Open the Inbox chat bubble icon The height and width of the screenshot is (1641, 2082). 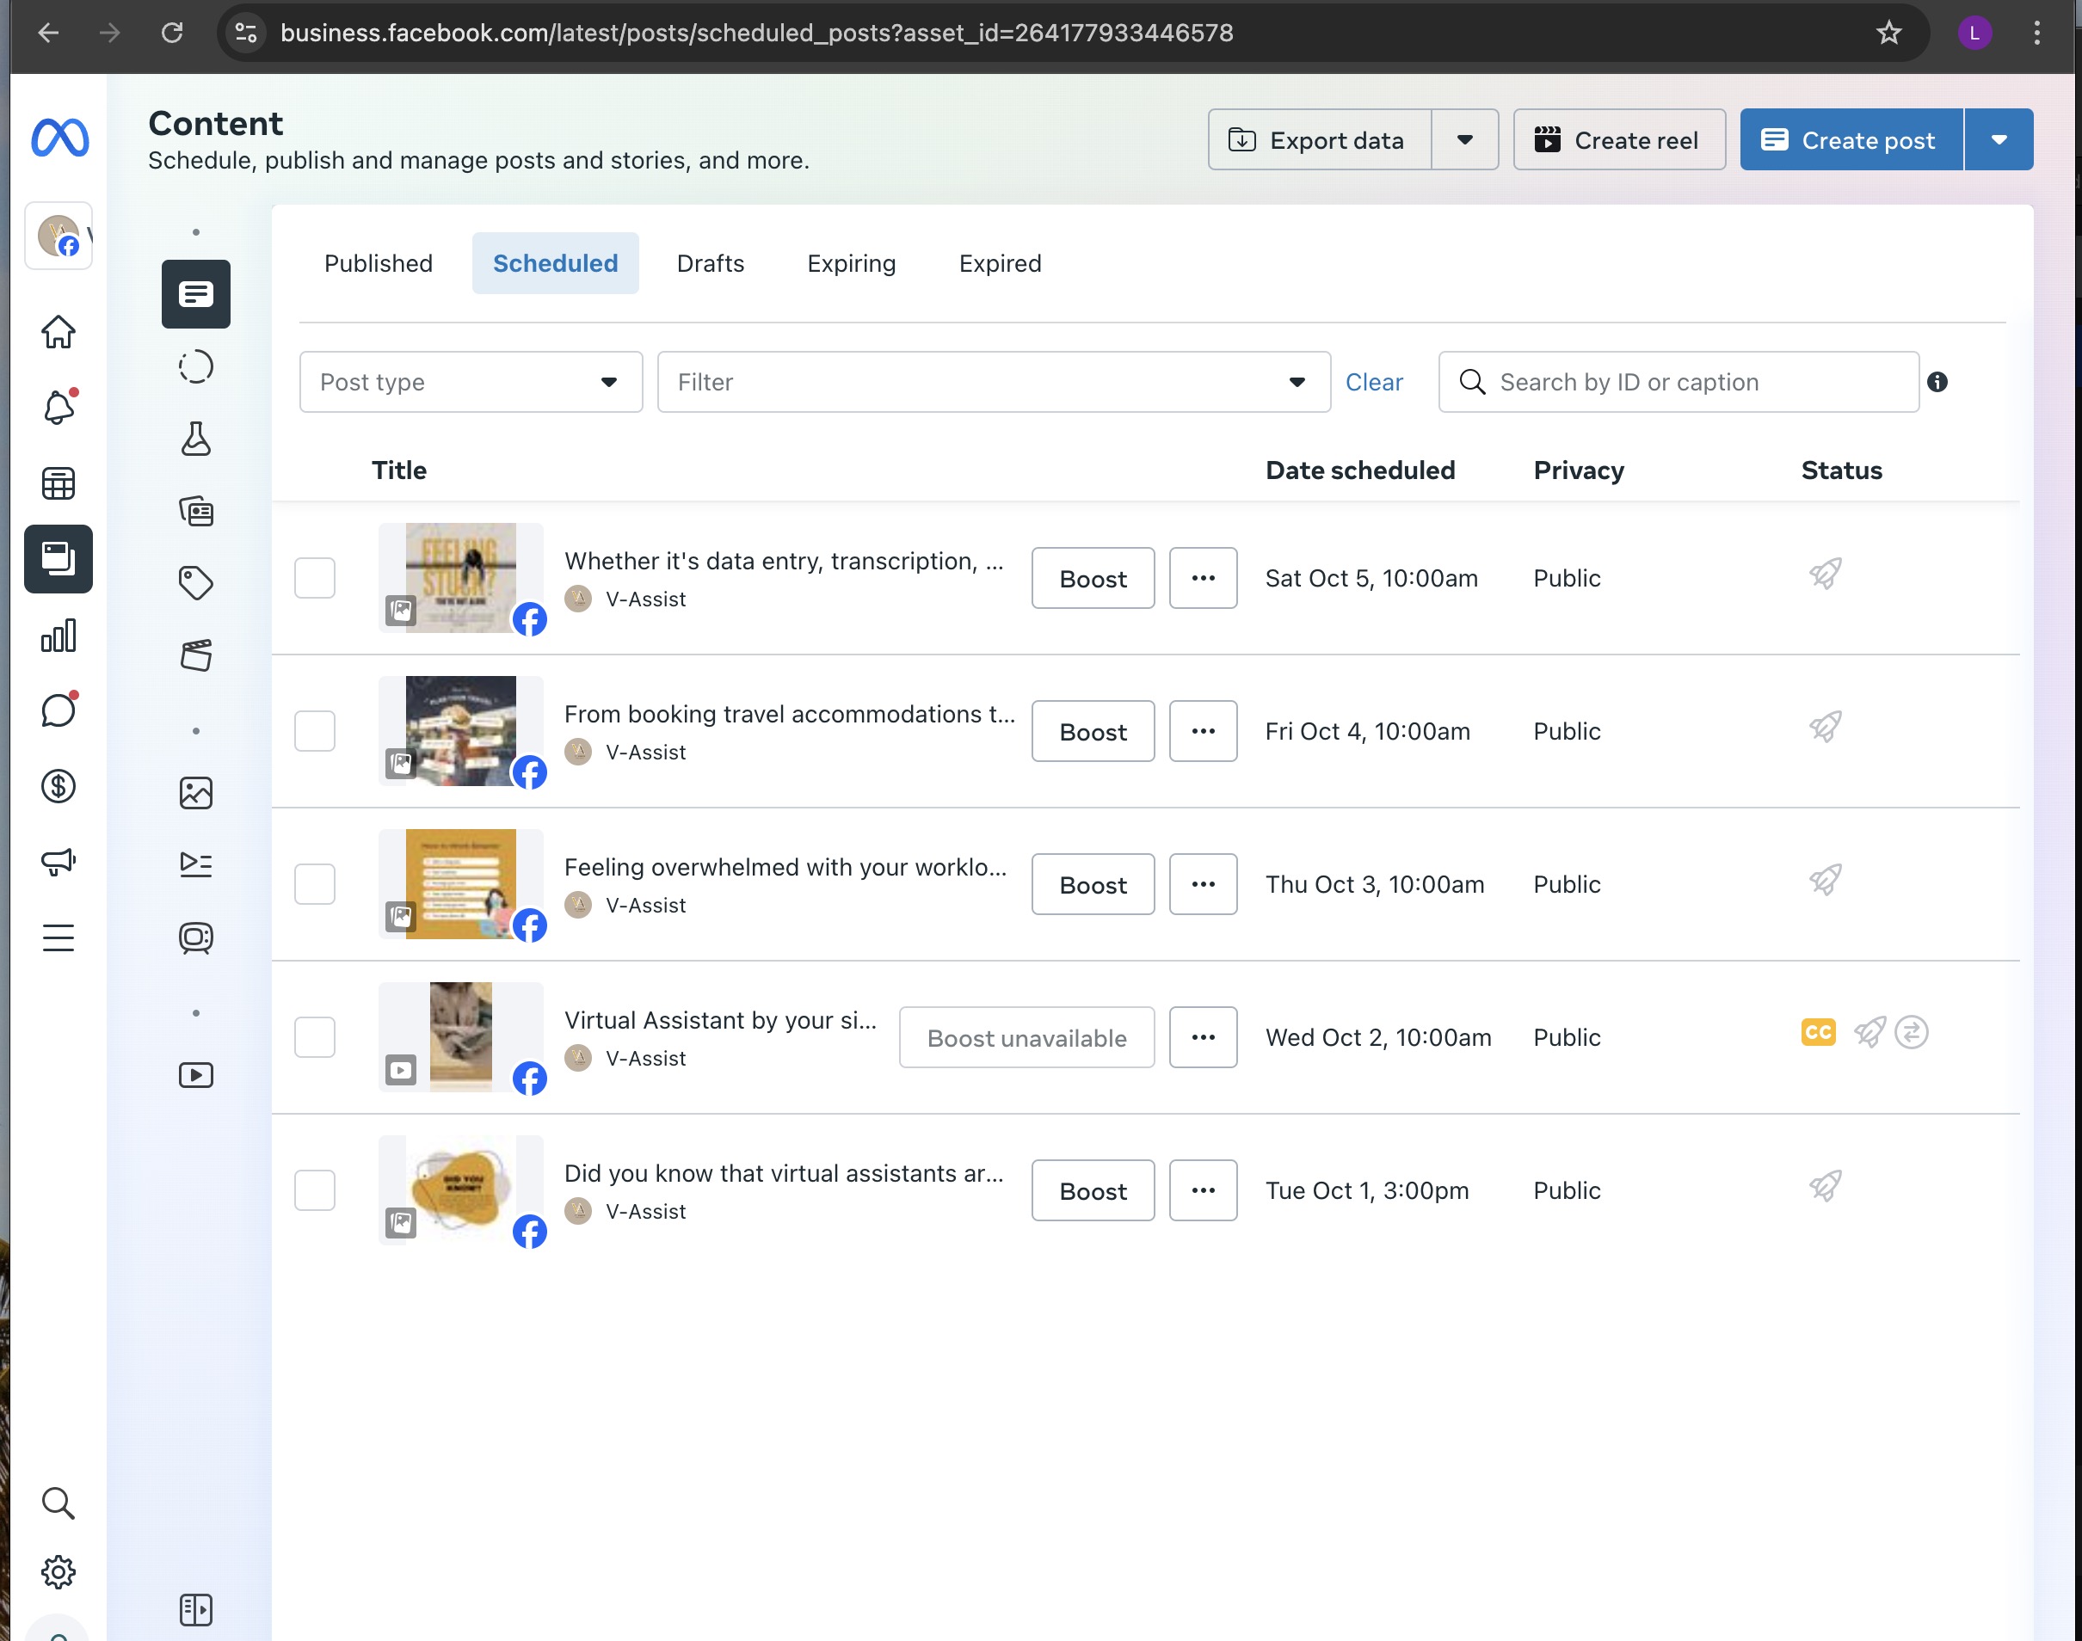(x=59, y=711)
